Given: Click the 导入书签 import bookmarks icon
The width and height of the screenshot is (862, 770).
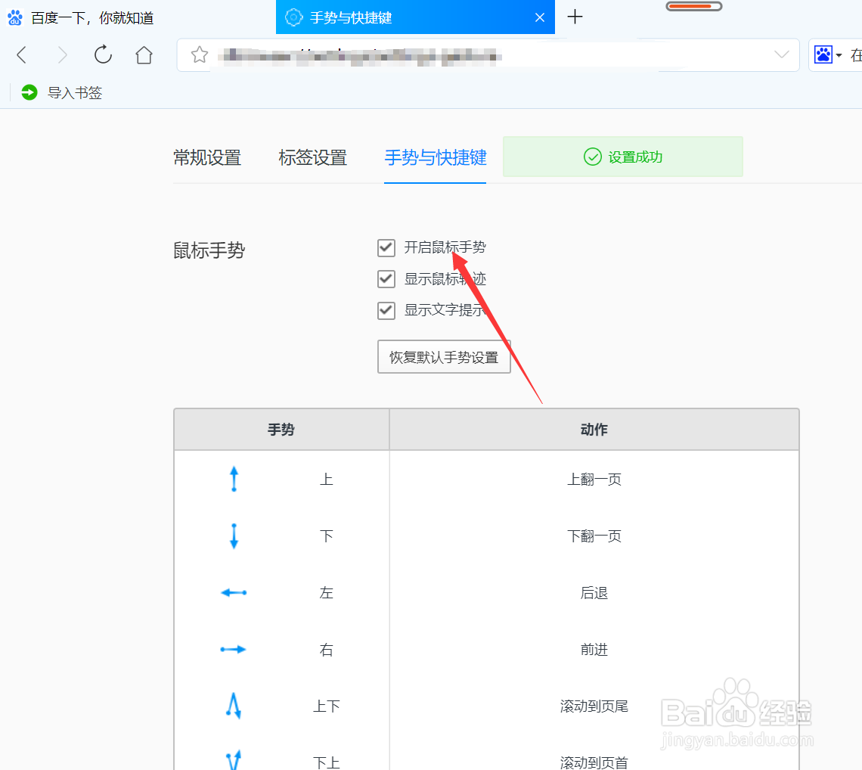Looking at the screenshot, I should [29, 92].
